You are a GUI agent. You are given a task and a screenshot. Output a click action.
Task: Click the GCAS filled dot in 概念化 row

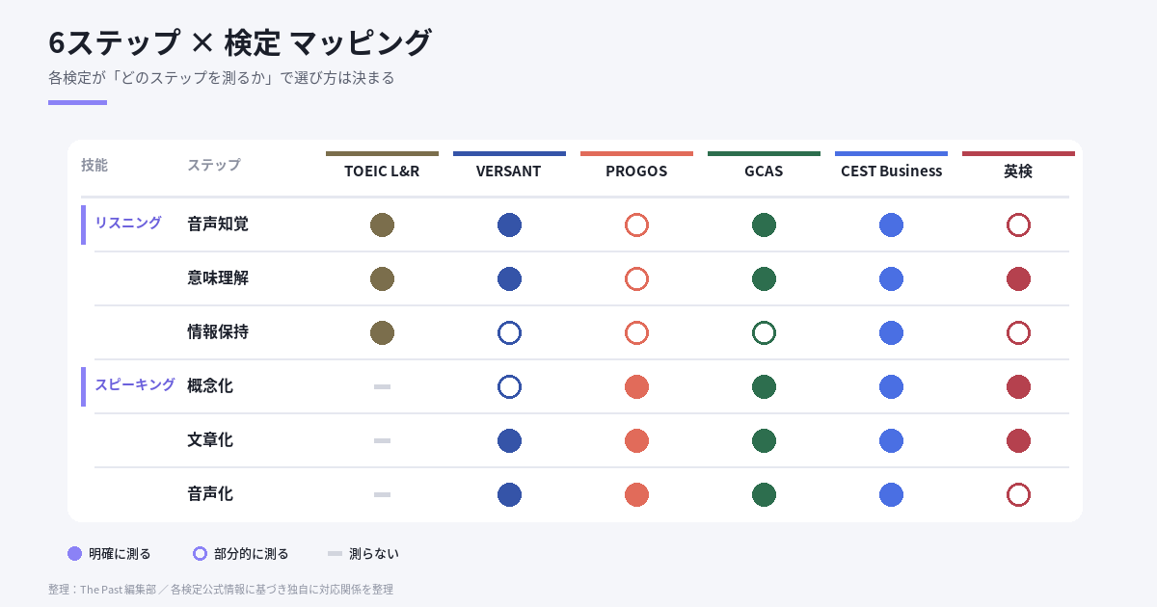click(x=764, y=386)
